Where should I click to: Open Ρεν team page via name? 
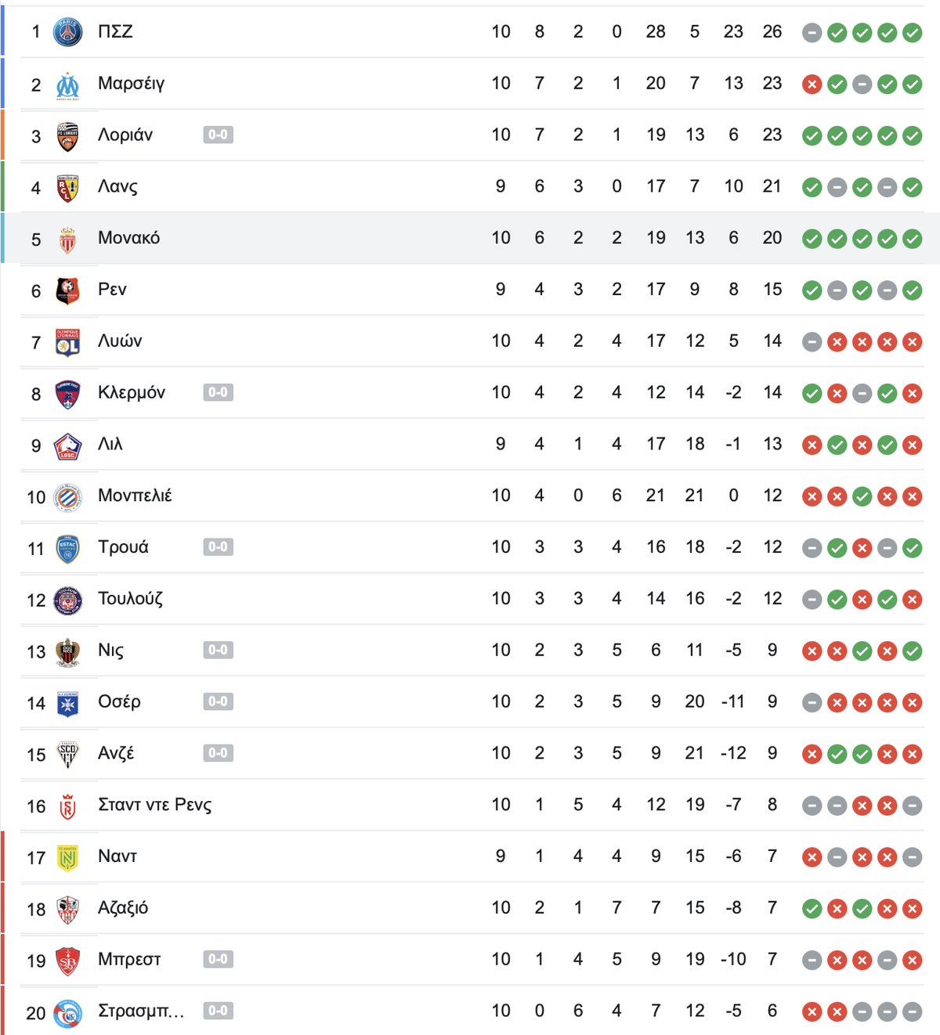tap(112, 289)
